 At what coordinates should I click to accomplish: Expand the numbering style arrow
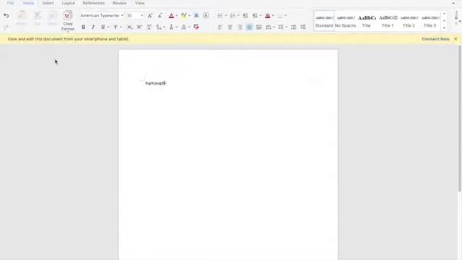click(x=238, y=16)
